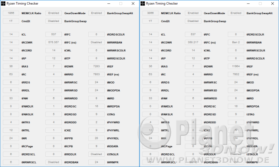Click the tWRWRBAN Disabled field in left window
The height and width of the screenshot is (167, 279).
click(97, 42)
